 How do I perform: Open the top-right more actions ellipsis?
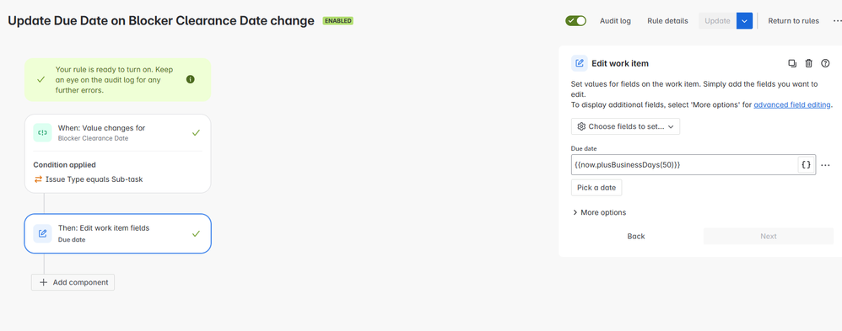pos(837,21)
